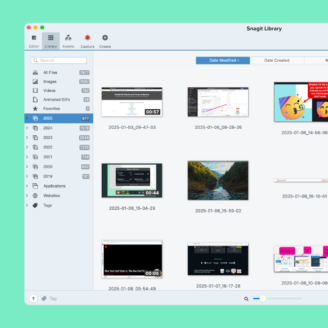Click the 2021 folder icon

[35, 157]
